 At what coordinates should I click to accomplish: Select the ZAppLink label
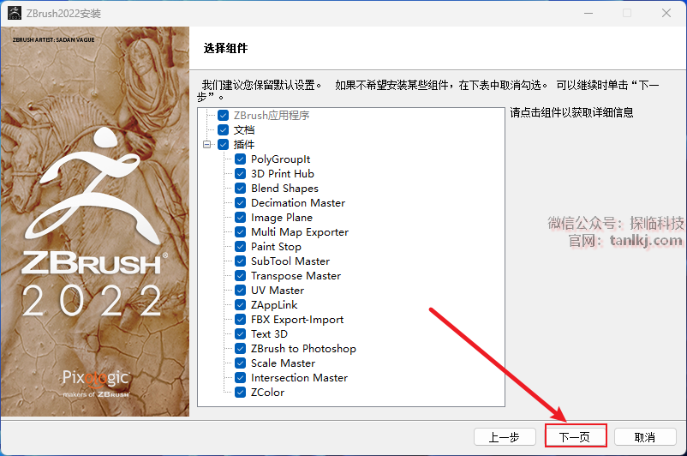point(274,305)
